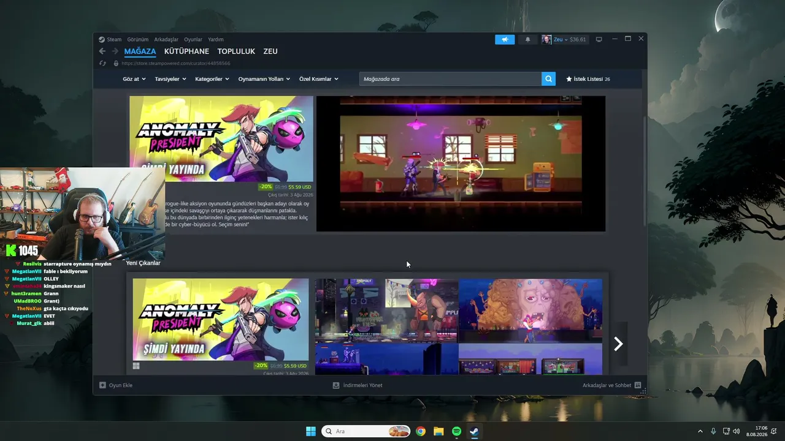Click the featured gameplay video preview
This screenshot has width=785, height=441.
pyautogui.click(x=461, y=164)
